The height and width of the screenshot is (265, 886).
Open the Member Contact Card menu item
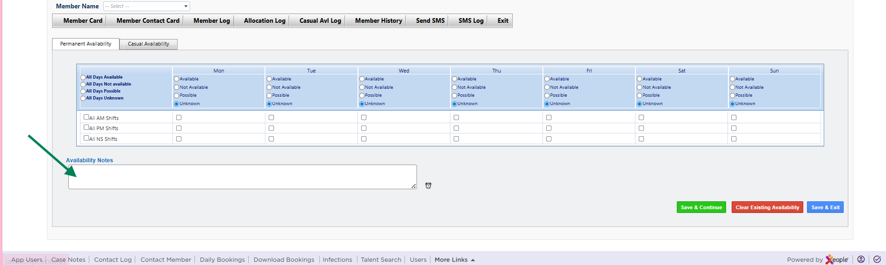point(148,20)
